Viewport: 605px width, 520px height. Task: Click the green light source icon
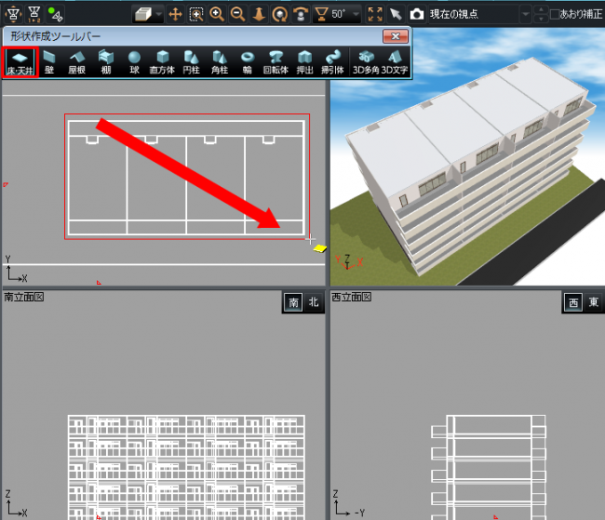click(55, 15)
